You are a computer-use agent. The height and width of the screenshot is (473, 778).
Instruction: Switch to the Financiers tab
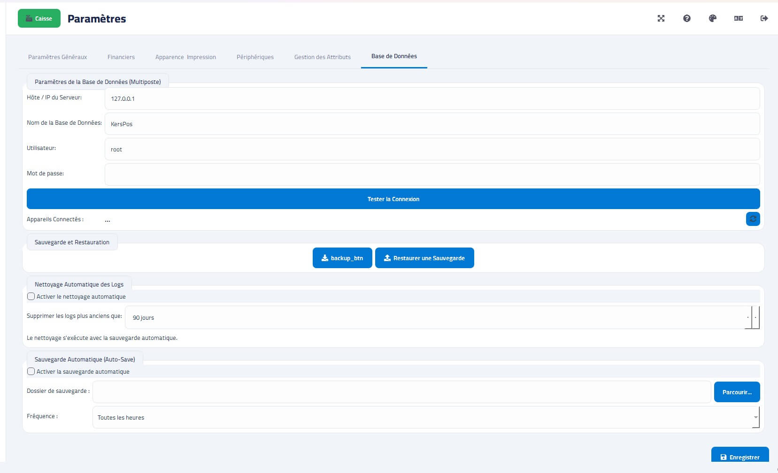[121, 57]
